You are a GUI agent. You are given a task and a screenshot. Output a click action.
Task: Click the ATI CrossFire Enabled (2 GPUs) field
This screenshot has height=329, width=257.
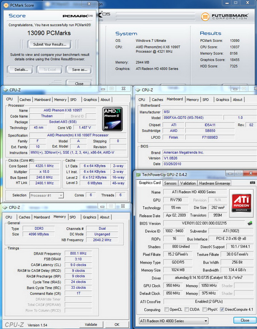(208, 301)
